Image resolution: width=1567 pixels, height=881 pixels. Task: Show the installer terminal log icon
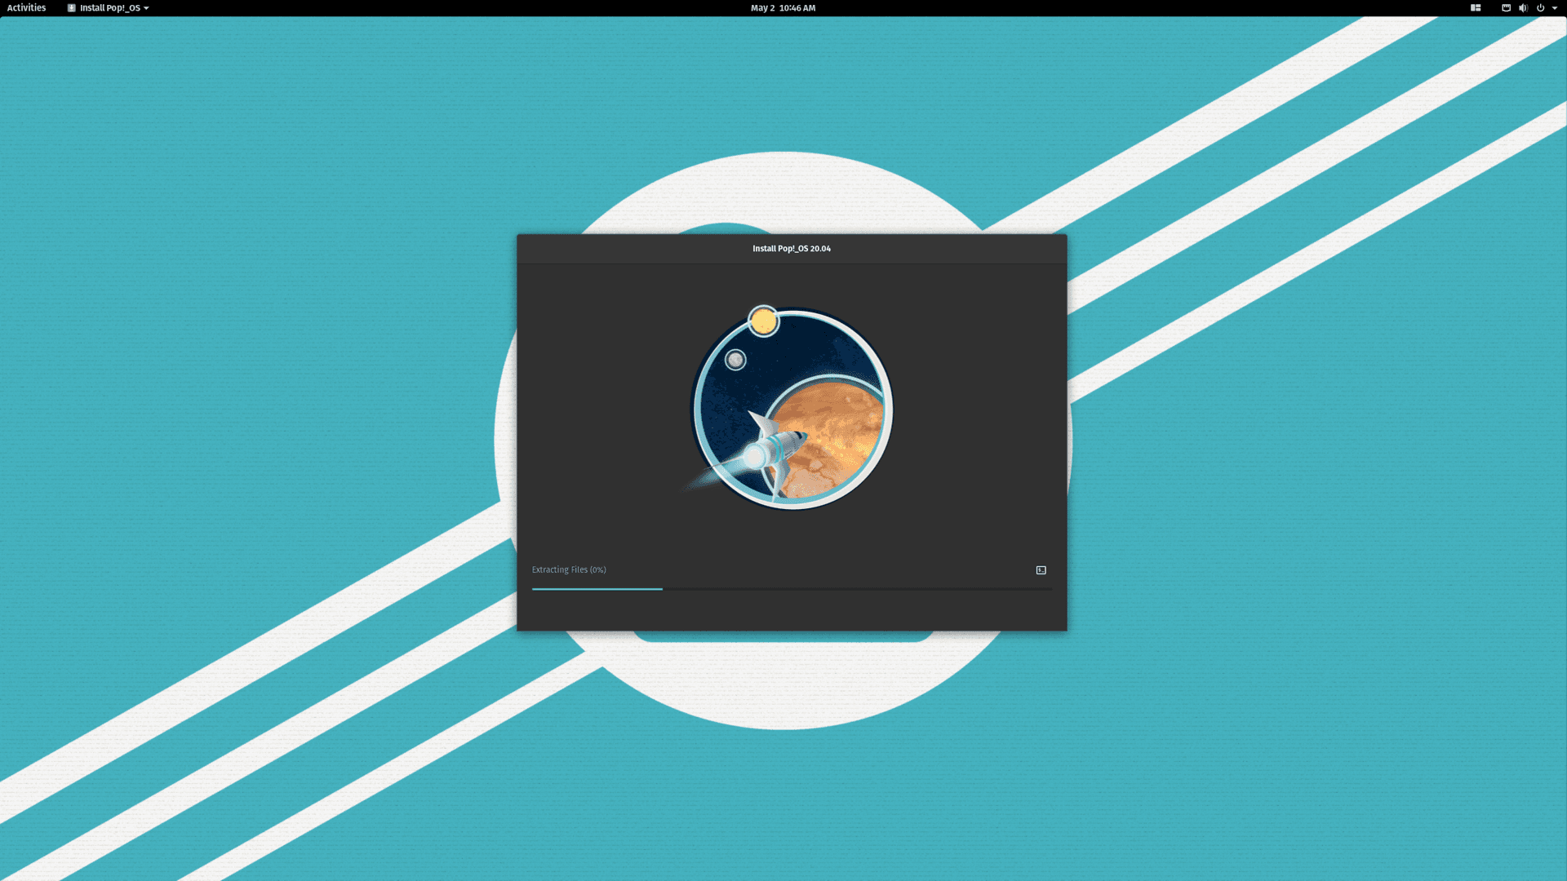(x=1041, y=570)
